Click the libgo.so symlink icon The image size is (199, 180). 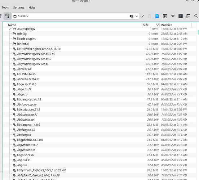[x=14, y=94]
